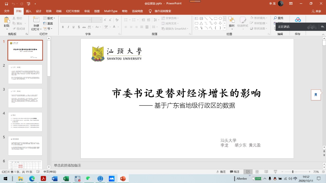
Task: Switch to the Slide Show (幻灯片放映) tab
Action: 73,11
